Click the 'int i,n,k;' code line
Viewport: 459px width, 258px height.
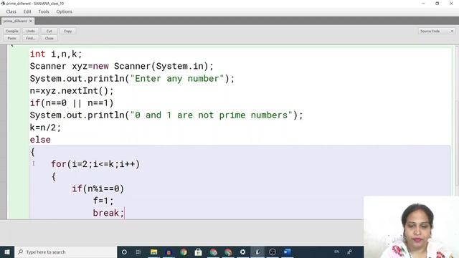[x=56, y=54]
